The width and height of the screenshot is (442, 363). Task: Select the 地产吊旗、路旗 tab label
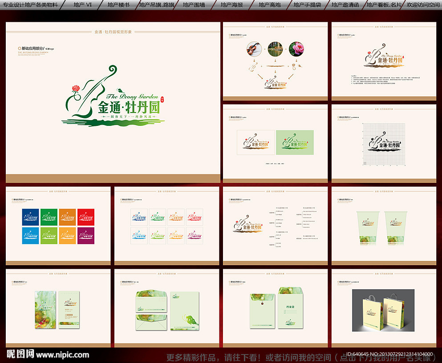click(x=157, y=4)
